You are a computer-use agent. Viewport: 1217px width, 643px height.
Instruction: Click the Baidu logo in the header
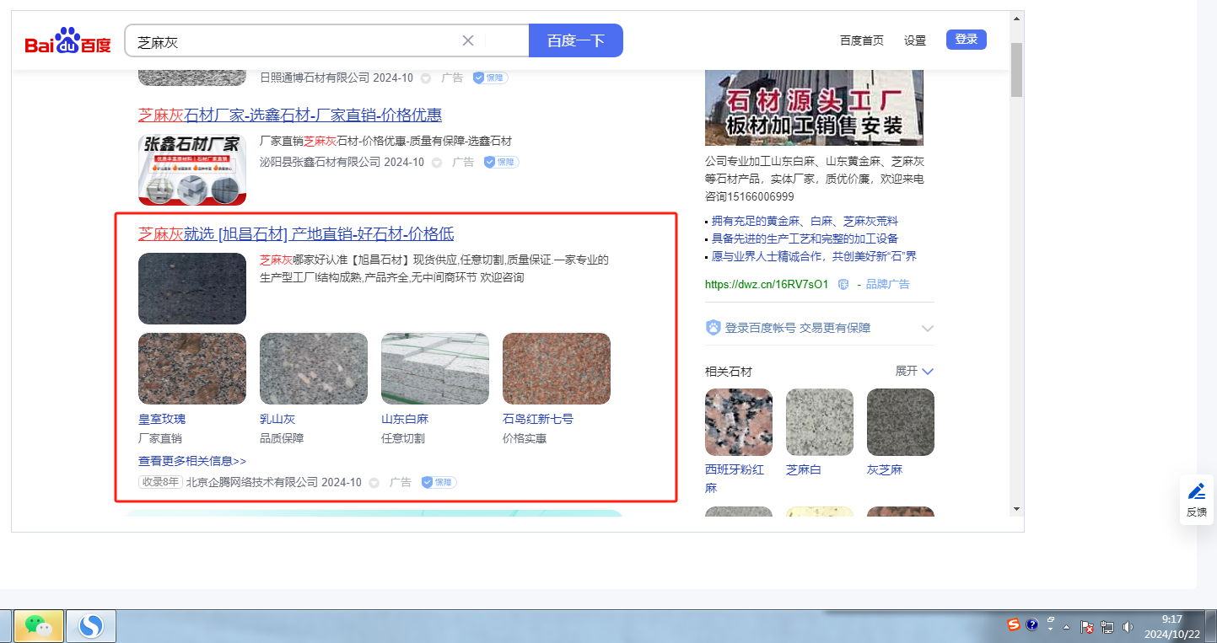(x=67, y=41)
